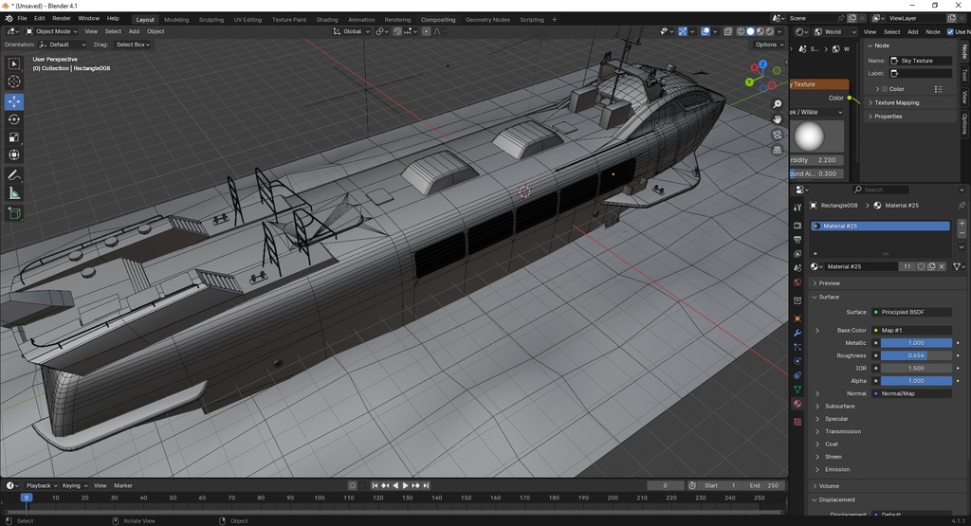Toggle the camera view icon

(778, 135)
